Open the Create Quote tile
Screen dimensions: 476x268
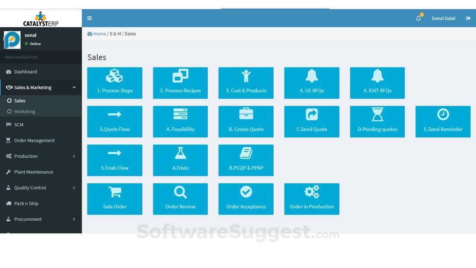pyautogui.click(x=246, y=121)
